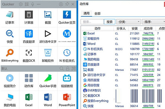Open 搜索Everything action in Quicker panel
165x109 pixels.
click(x=10, y=56)
